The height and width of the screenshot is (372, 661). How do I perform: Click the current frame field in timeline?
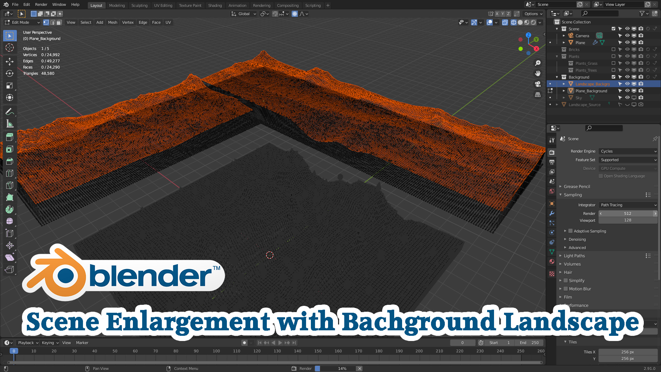462,343
